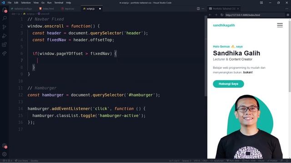The height and width of the screenshot is (163, 291).
Task: Toggle the hamburger menu on the webpage
Action: point(280,25)
